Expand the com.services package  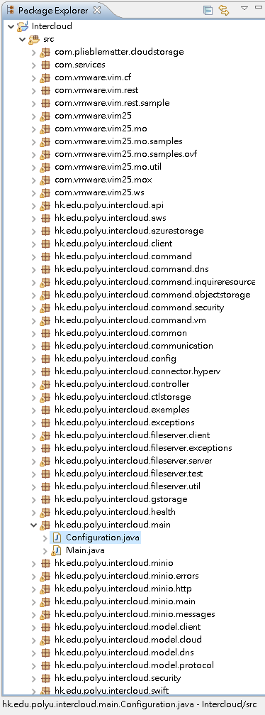point(33,65)
